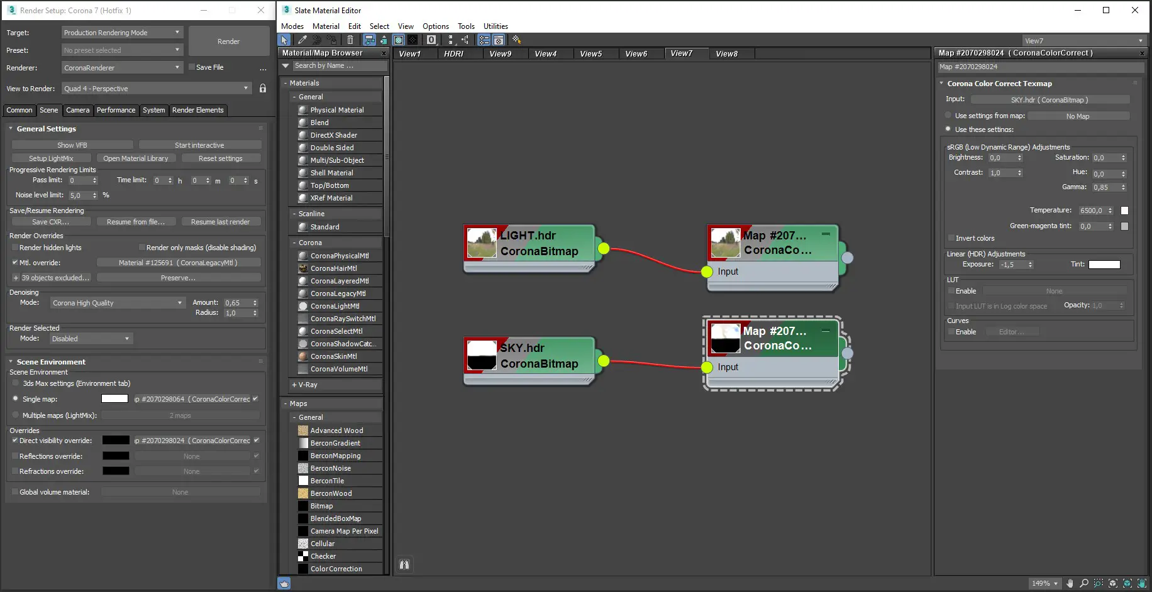Open the Options menu in Slate editor
The height and width of the screenshot is (592, 1152).
[435, 26]
